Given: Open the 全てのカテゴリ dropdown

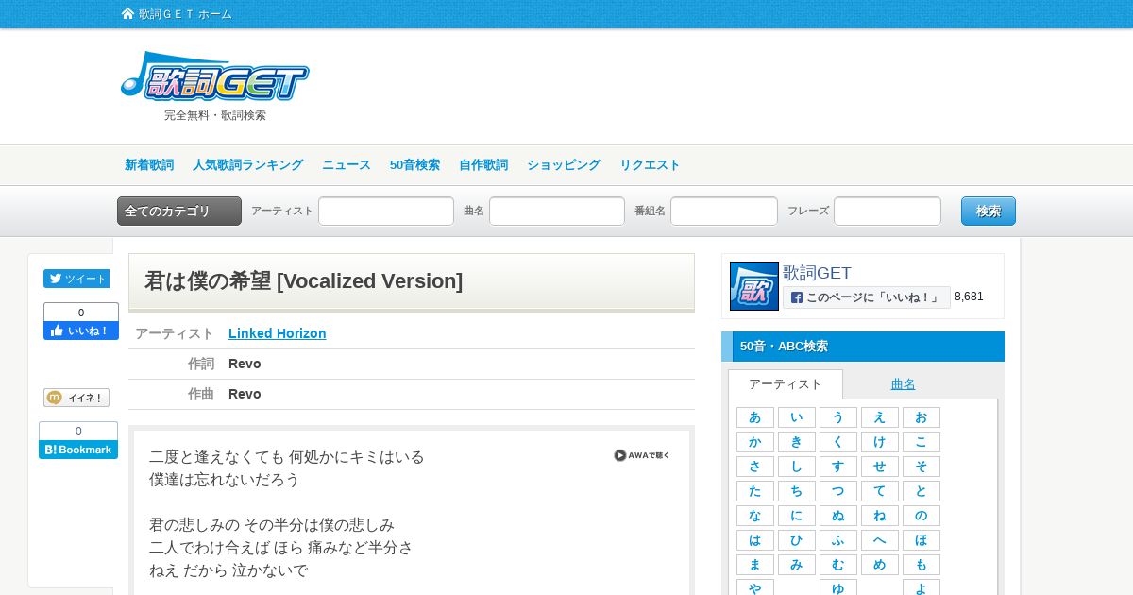Looking at the screenshot, I should (179, 211).
